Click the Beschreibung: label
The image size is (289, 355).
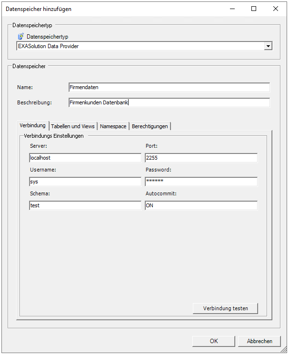[34, 102]
